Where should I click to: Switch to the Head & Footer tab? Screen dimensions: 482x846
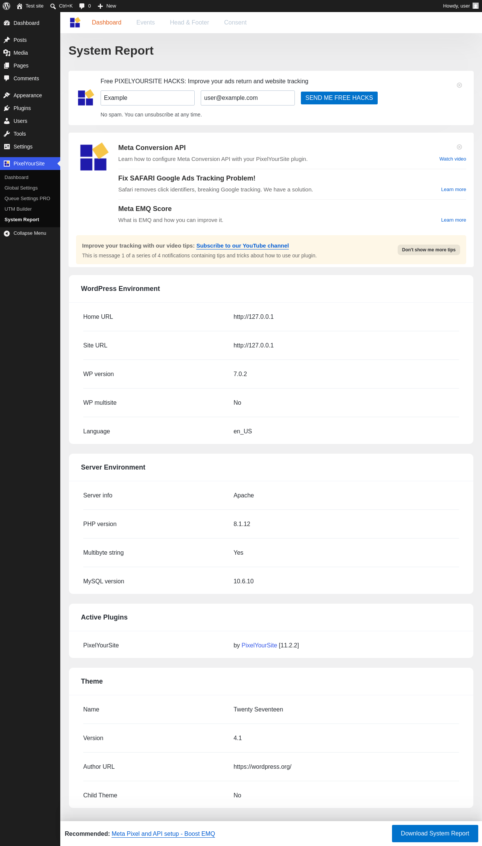coord(189,23)
